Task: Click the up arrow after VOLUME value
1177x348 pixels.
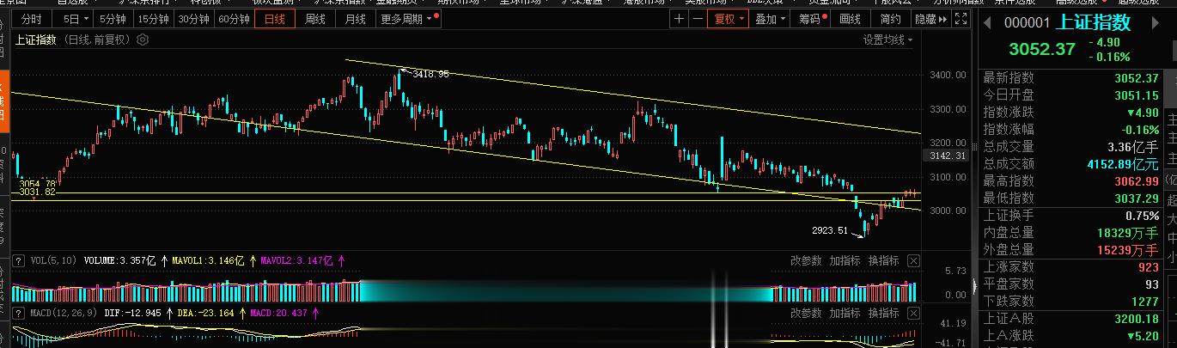Action: point(166,260)
